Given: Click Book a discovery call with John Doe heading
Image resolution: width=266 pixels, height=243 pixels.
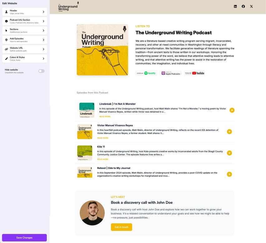Looking at the screenshot, I should pos(142,202).
